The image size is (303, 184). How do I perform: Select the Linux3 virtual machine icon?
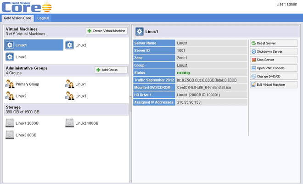10,57
